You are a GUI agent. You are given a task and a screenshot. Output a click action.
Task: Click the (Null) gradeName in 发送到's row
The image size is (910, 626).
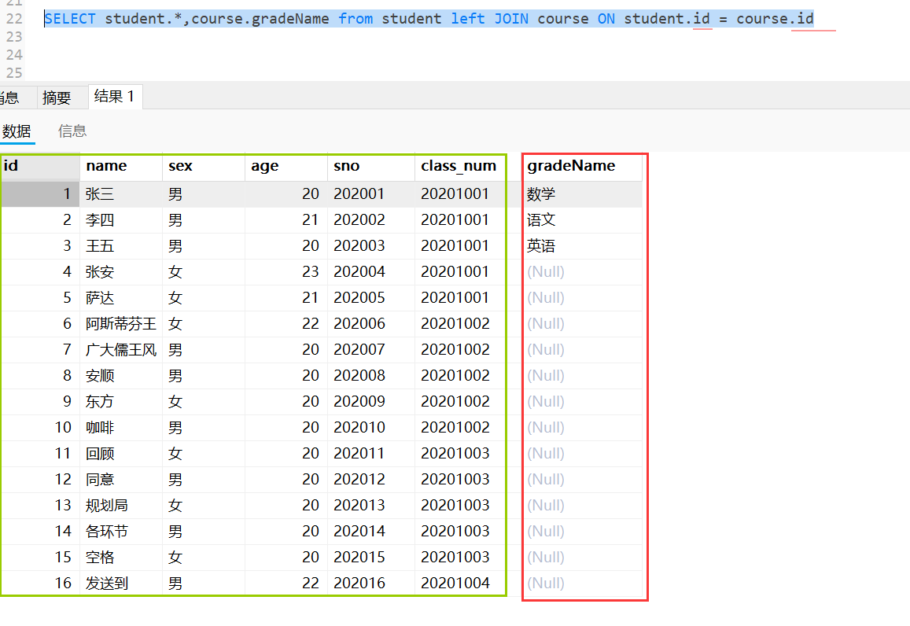[x=583, y=583]
